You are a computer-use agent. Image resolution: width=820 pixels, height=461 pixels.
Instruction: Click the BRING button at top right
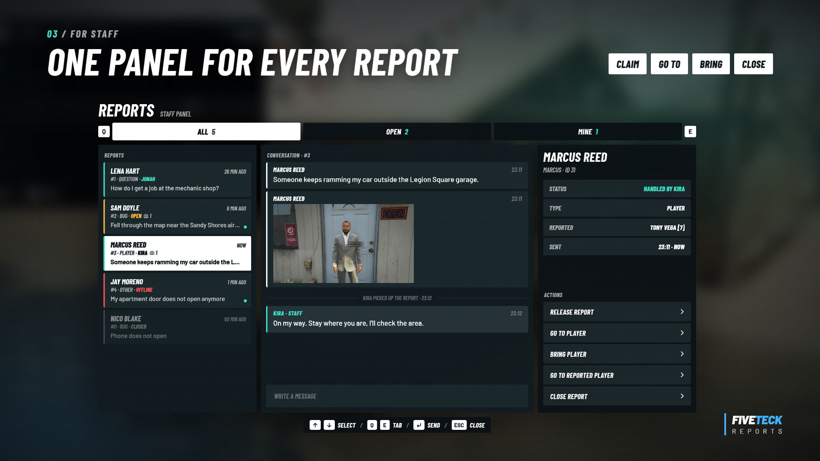click(x=711, y=64)
